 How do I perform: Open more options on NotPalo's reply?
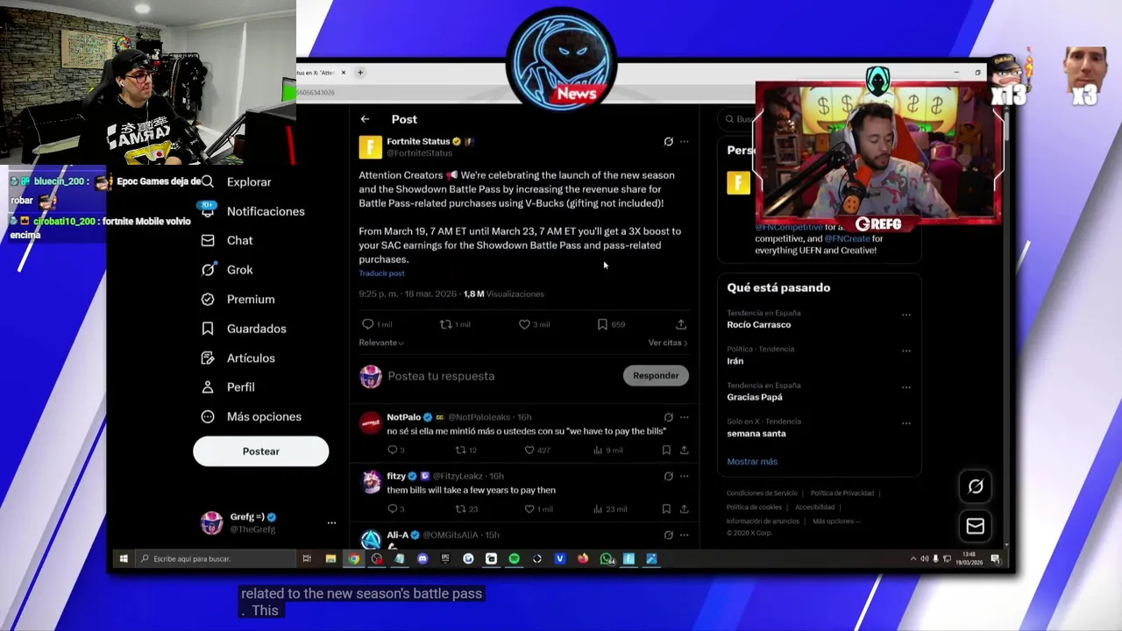(x=685, y=417)
